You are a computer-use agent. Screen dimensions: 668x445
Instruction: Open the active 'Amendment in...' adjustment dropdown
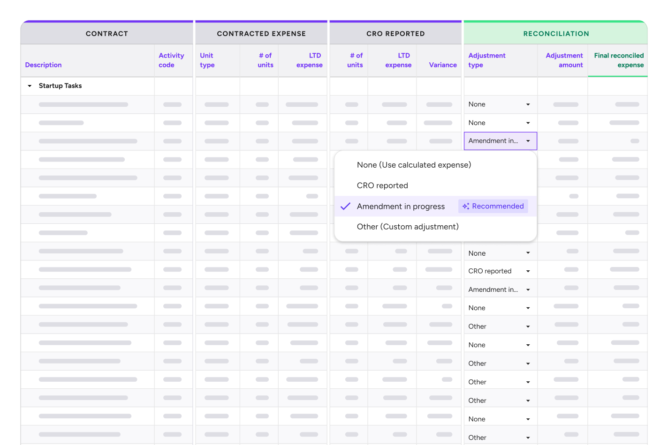[x=500, y=141]
